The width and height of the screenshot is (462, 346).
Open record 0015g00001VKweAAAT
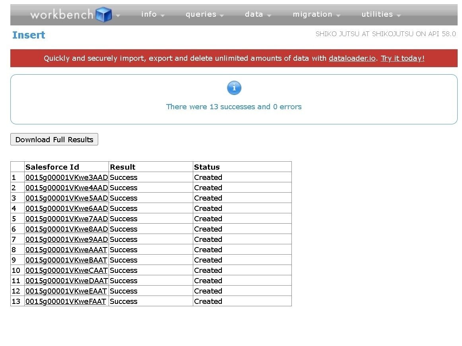coord(66,249)
